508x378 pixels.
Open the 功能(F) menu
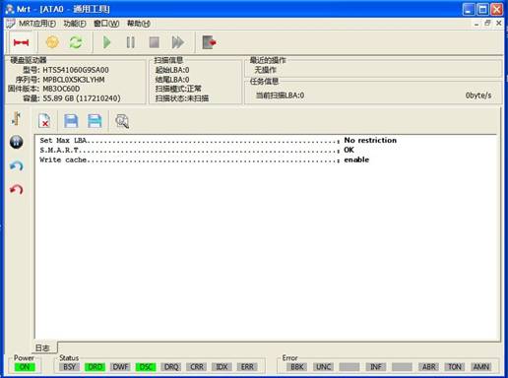click(x=75, y=24)
